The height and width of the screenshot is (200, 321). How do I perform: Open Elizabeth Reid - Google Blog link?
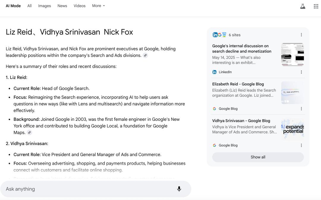click(238, 84)
